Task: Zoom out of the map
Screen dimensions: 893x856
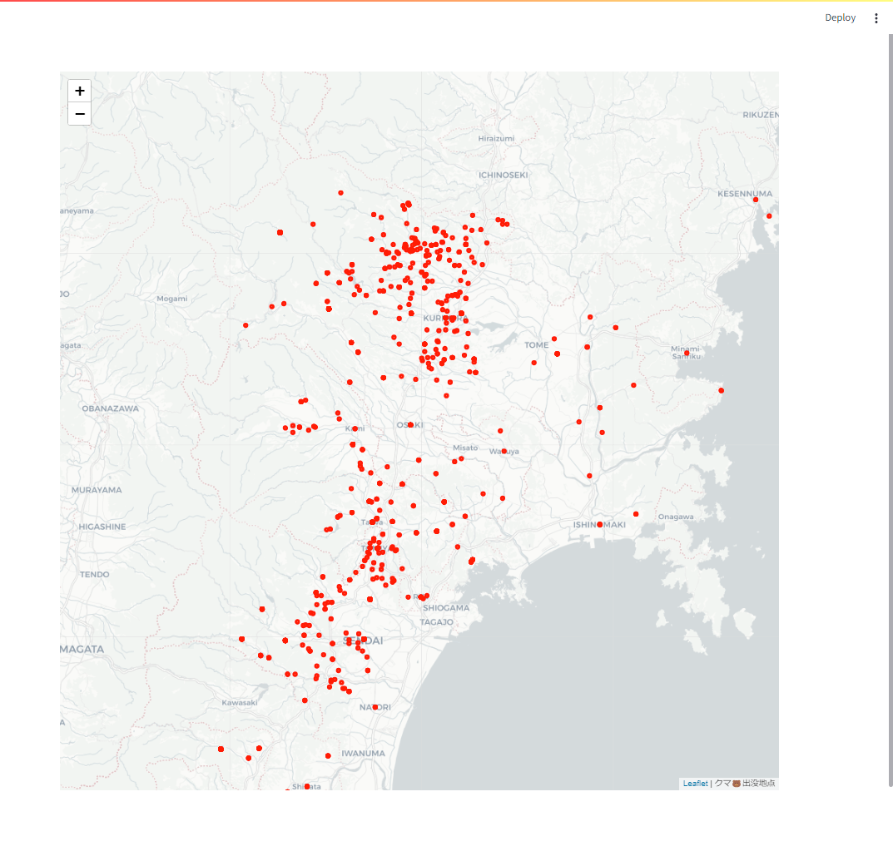Action: [80, 114]
